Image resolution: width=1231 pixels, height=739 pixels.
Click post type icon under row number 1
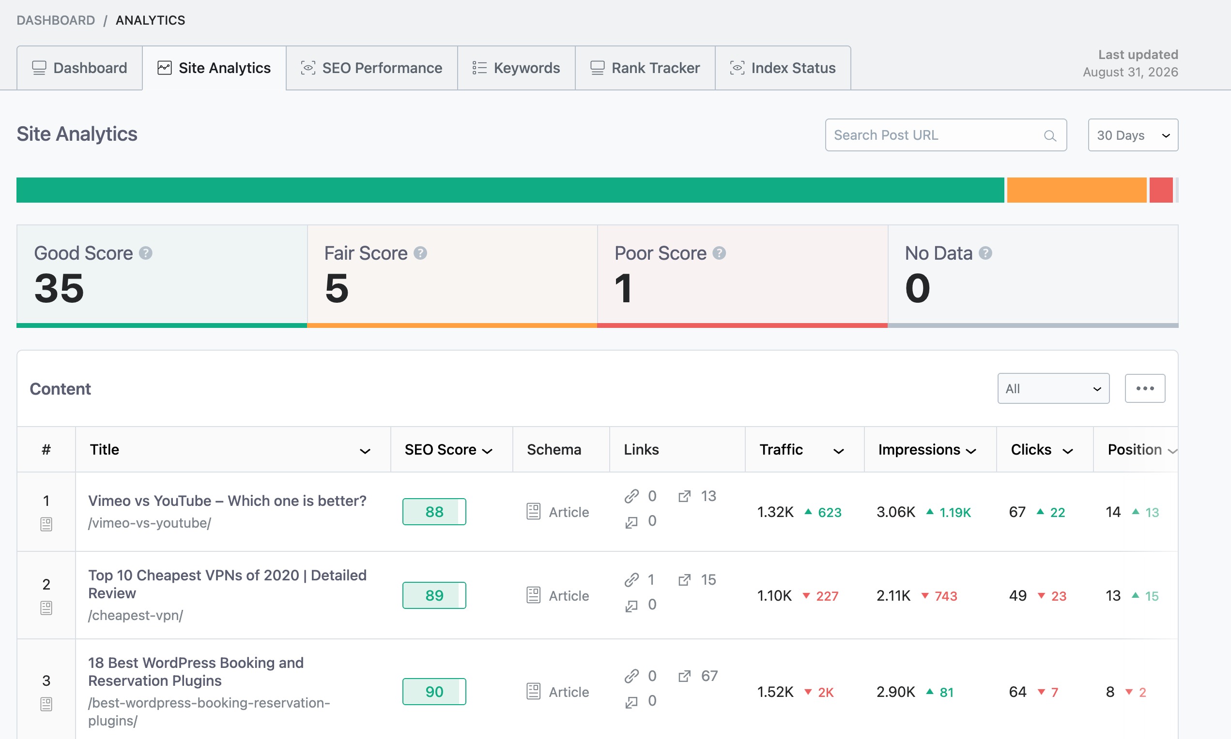(x=46, y=524)
